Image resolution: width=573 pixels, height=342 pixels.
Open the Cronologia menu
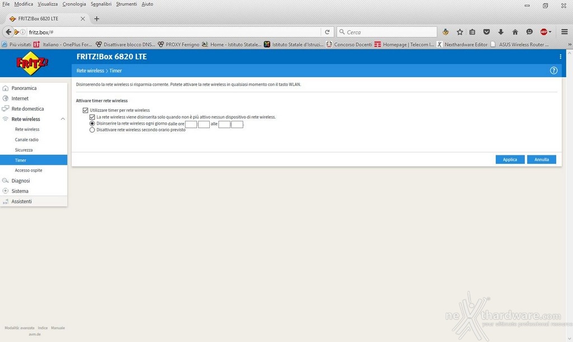click(74, 4)
